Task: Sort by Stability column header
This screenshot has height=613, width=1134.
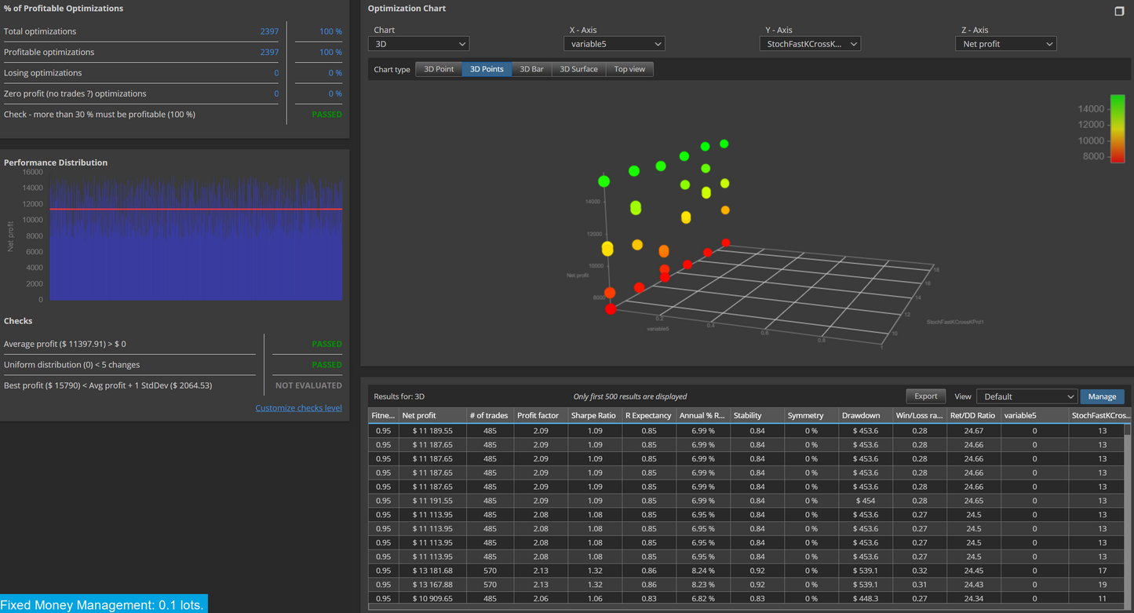Action: coord(757,415)
